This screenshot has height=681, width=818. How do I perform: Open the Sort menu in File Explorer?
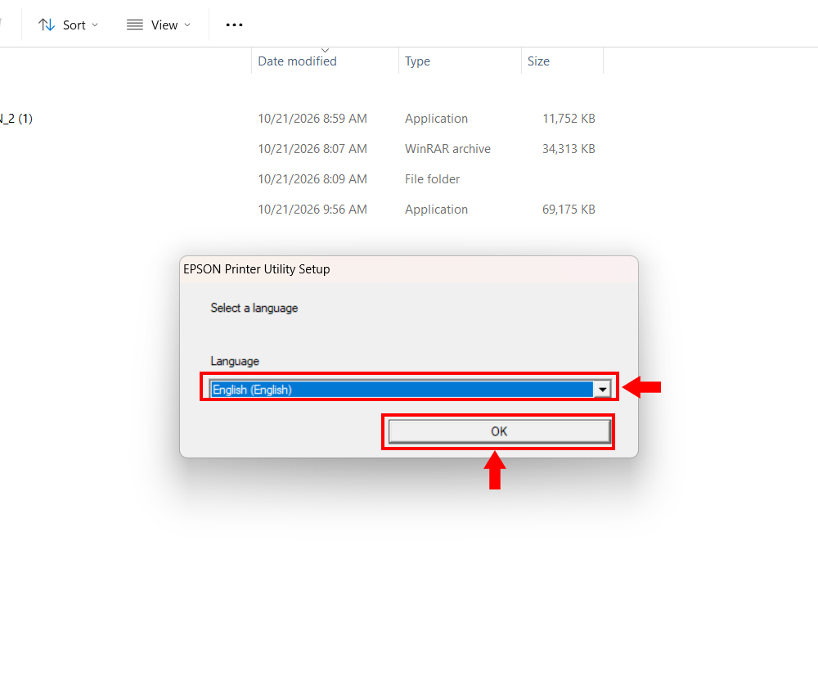click(x=68, y=25)
